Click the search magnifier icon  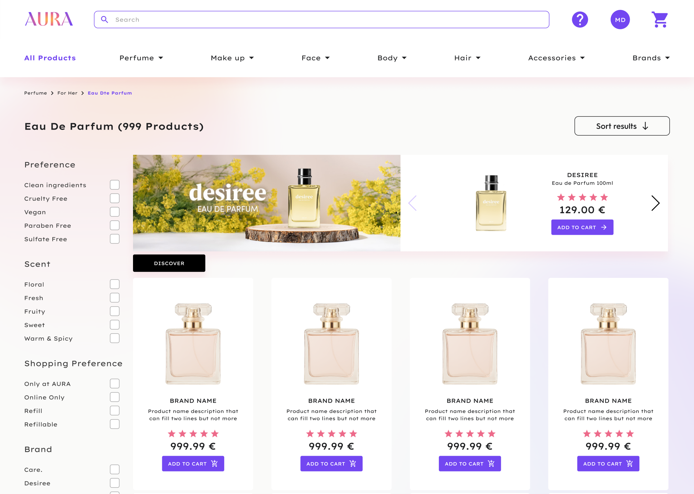(104, 20)
